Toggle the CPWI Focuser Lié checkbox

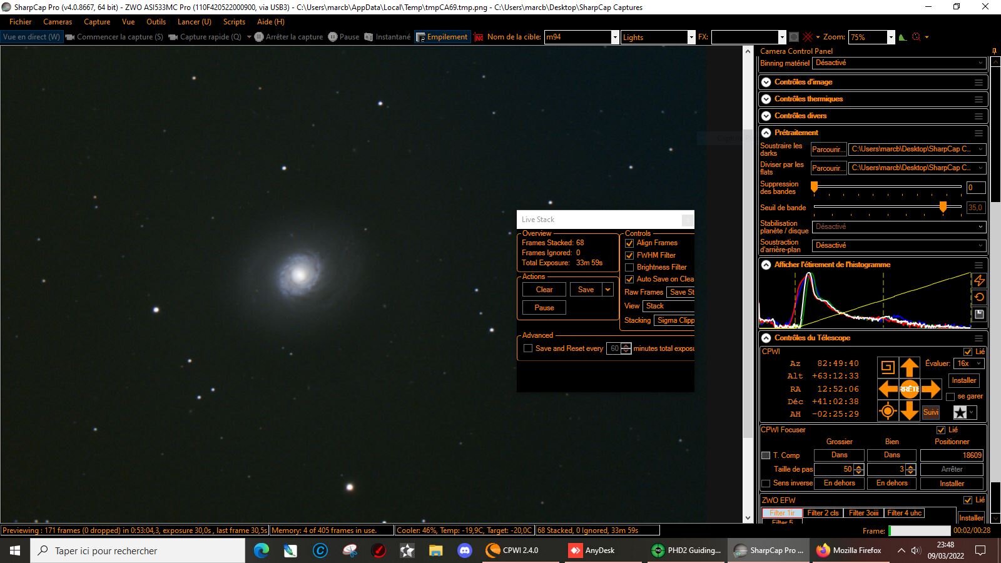tap(940, 430)
